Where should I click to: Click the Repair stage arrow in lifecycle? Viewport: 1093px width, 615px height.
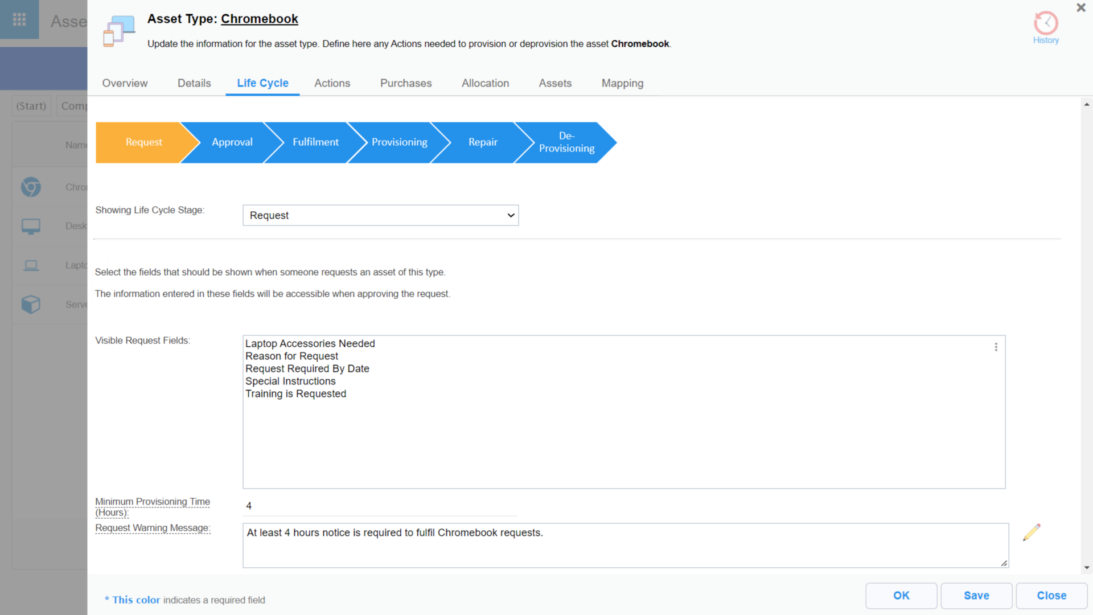pos(482,142)
